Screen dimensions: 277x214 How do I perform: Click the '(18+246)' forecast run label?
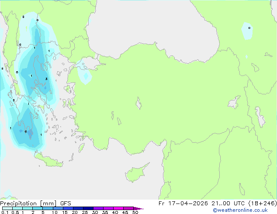(x=263, y=204)
